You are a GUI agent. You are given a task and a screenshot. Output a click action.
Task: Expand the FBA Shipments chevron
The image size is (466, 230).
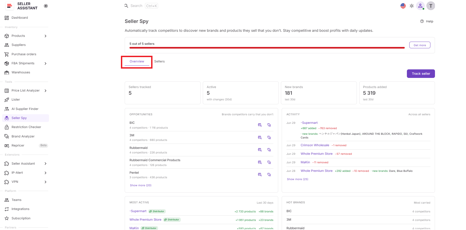click(45, 64)
